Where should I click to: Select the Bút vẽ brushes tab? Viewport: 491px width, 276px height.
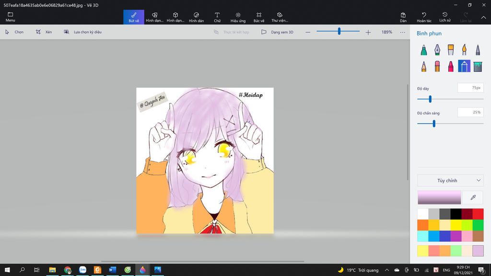click(134, 17)
